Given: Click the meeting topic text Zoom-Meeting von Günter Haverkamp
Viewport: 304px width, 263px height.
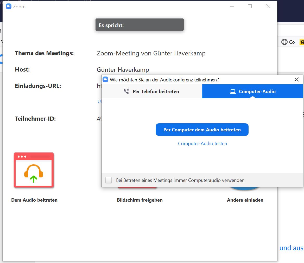Looking at the screenshot, I should click(x=151, y=53).
